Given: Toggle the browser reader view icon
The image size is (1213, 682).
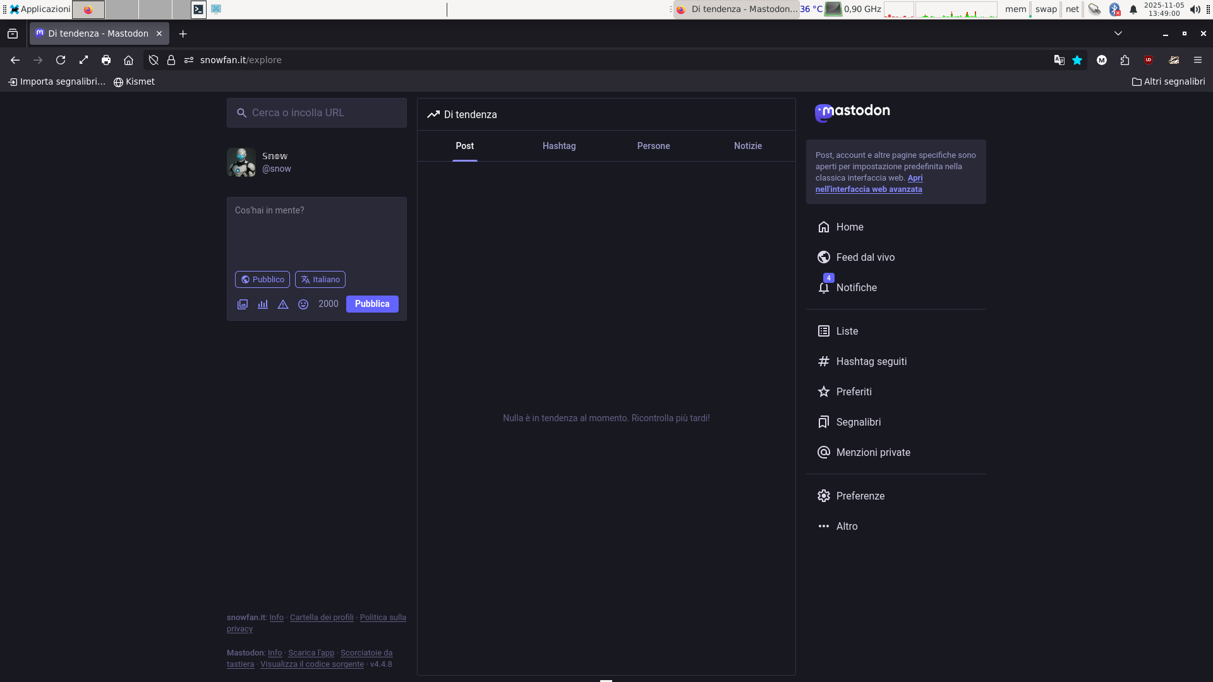Looking at the screenshot, I should point(1059,61).
